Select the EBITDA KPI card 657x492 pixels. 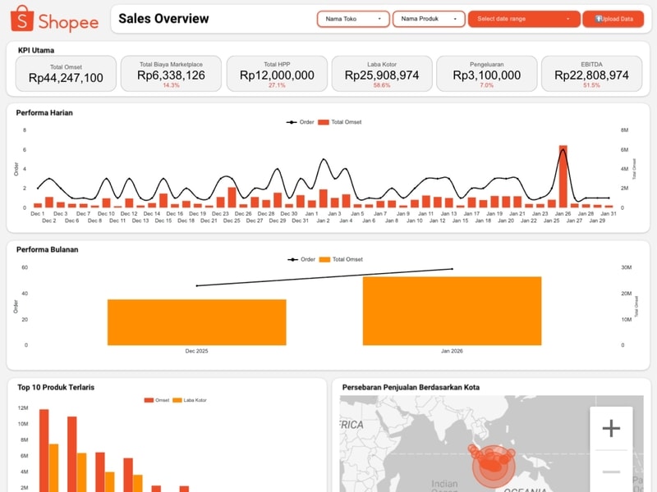(591, 74)
